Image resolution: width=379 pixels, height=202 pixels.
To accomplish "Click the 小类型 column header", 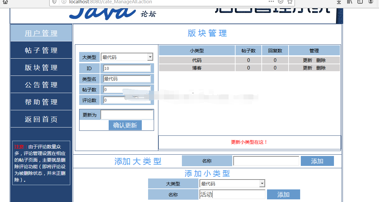I will [x=197, y=50].
